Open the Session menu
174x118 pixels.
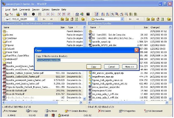point(36,10)
